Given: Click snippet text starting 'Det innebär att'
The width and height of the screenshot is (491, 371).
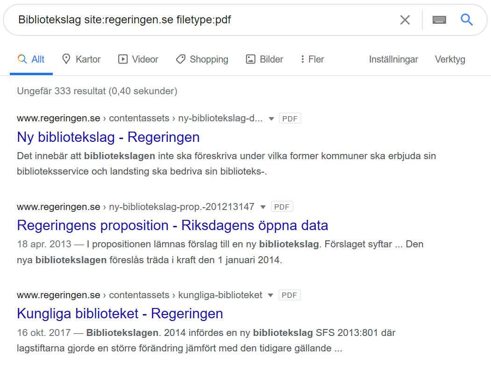Looking at the screenshot, I should (x=227, y=164).
